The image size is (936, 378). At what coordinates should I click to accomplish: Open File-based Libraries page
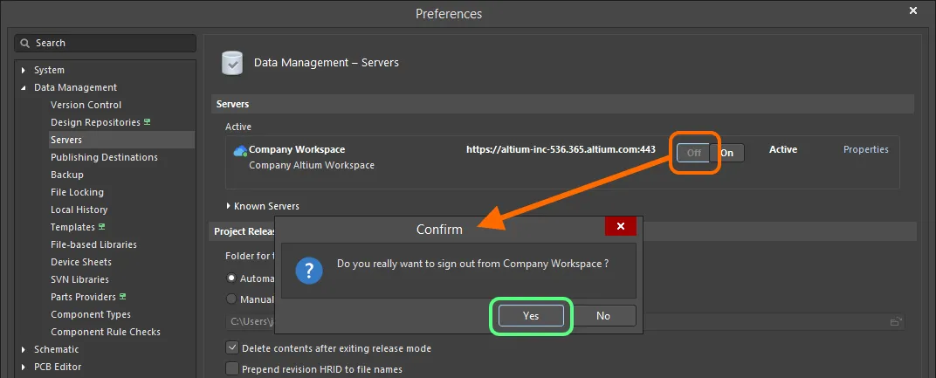tap(93, 244)
